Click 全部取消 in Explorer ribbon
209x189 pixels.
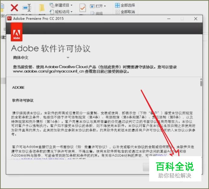pos(125,12)
